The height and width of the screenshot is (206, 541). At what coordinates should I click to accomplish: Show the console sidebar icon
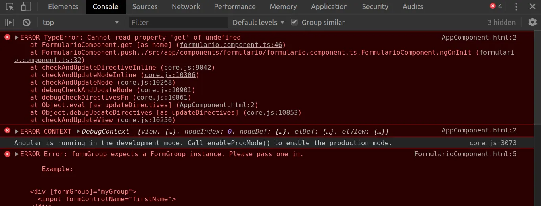coord(9,23)
